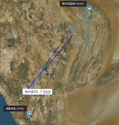Select the Riyadh airport location pin

point(89,9)
